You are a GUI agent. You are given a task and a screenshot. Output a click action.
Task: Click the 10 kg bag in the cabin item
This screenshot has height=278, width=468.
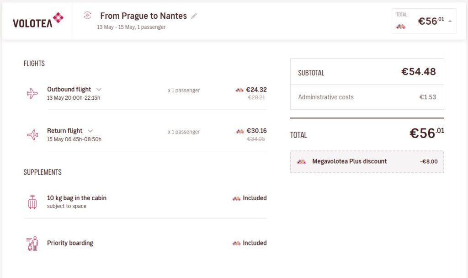tap(77, 198)
